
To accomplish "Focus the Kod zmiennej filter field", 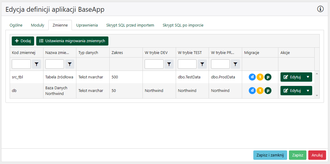I will pyautogui.click(x=21, y=64).
